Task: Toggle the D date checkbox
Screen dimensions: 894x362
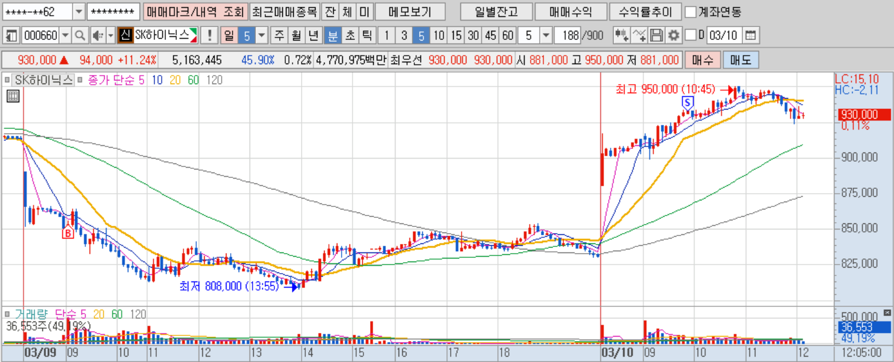Action: tap(690, 36)
